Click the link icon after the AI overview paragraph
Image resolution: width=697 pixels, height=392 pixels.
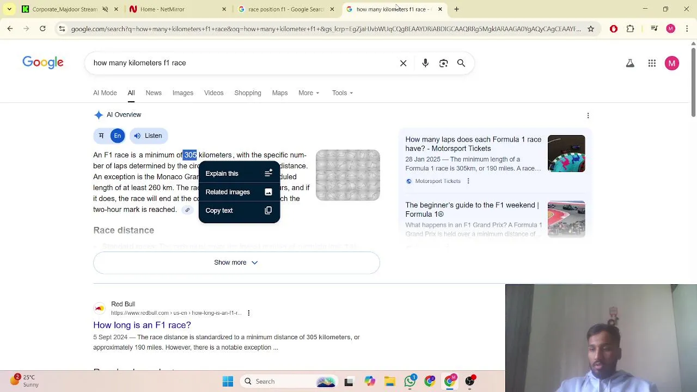pos(187,210)
